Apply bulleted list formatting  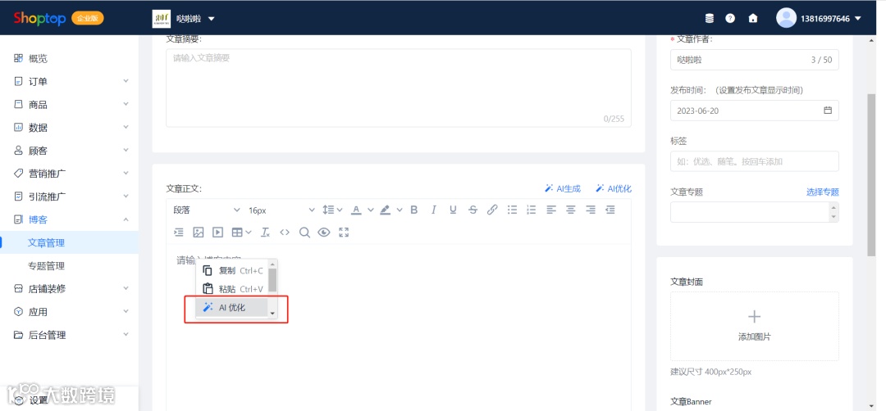point(512,210)
